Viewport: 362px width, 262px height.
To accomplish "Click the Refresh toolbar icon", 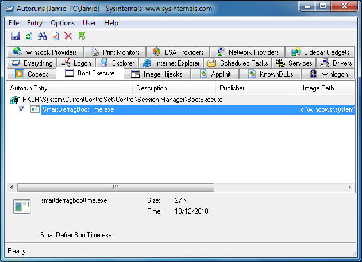I will [x=28, y=36].
